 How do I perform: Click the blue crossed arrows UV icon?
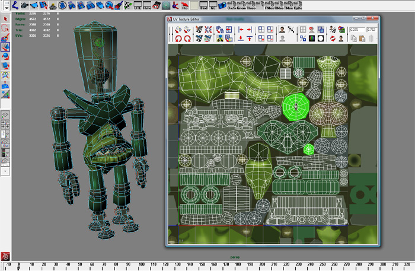208,30
